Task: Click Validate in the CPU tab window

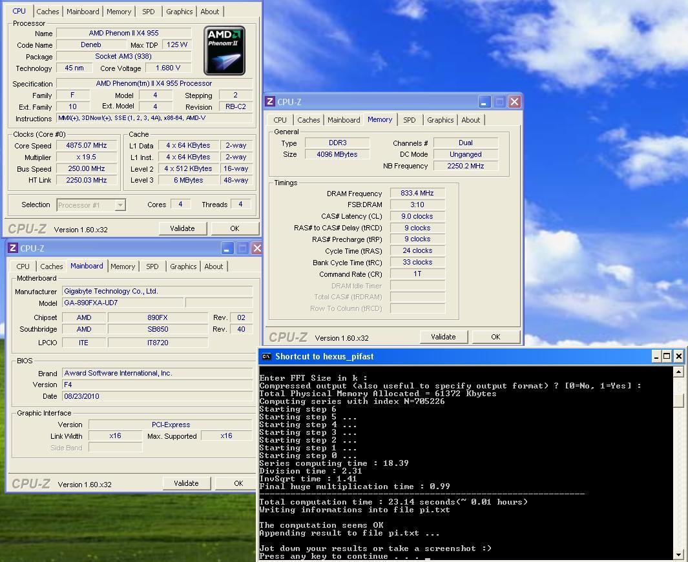Action: 182,228
